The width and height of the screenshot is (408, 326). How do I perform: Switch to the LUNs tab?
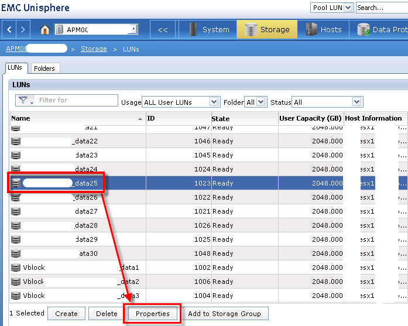[15, 68]
